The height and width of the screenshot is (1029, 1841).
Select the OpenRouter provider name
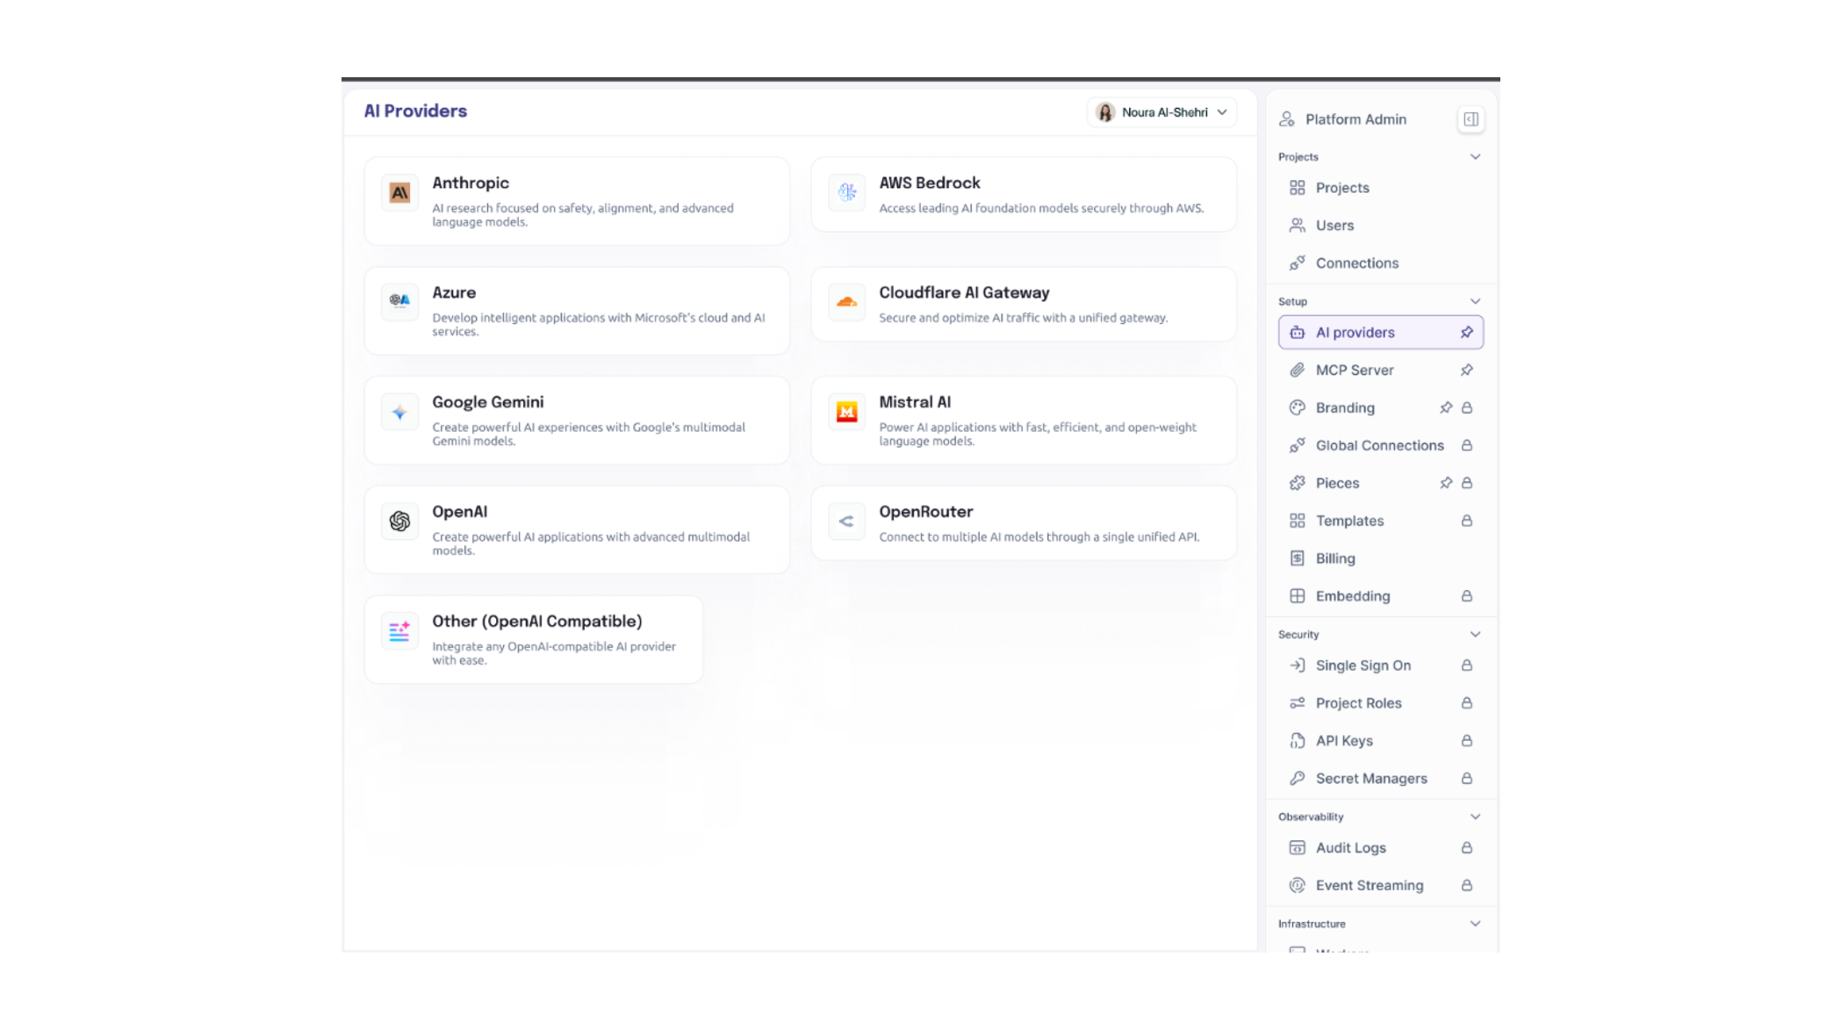pos(925,513)
